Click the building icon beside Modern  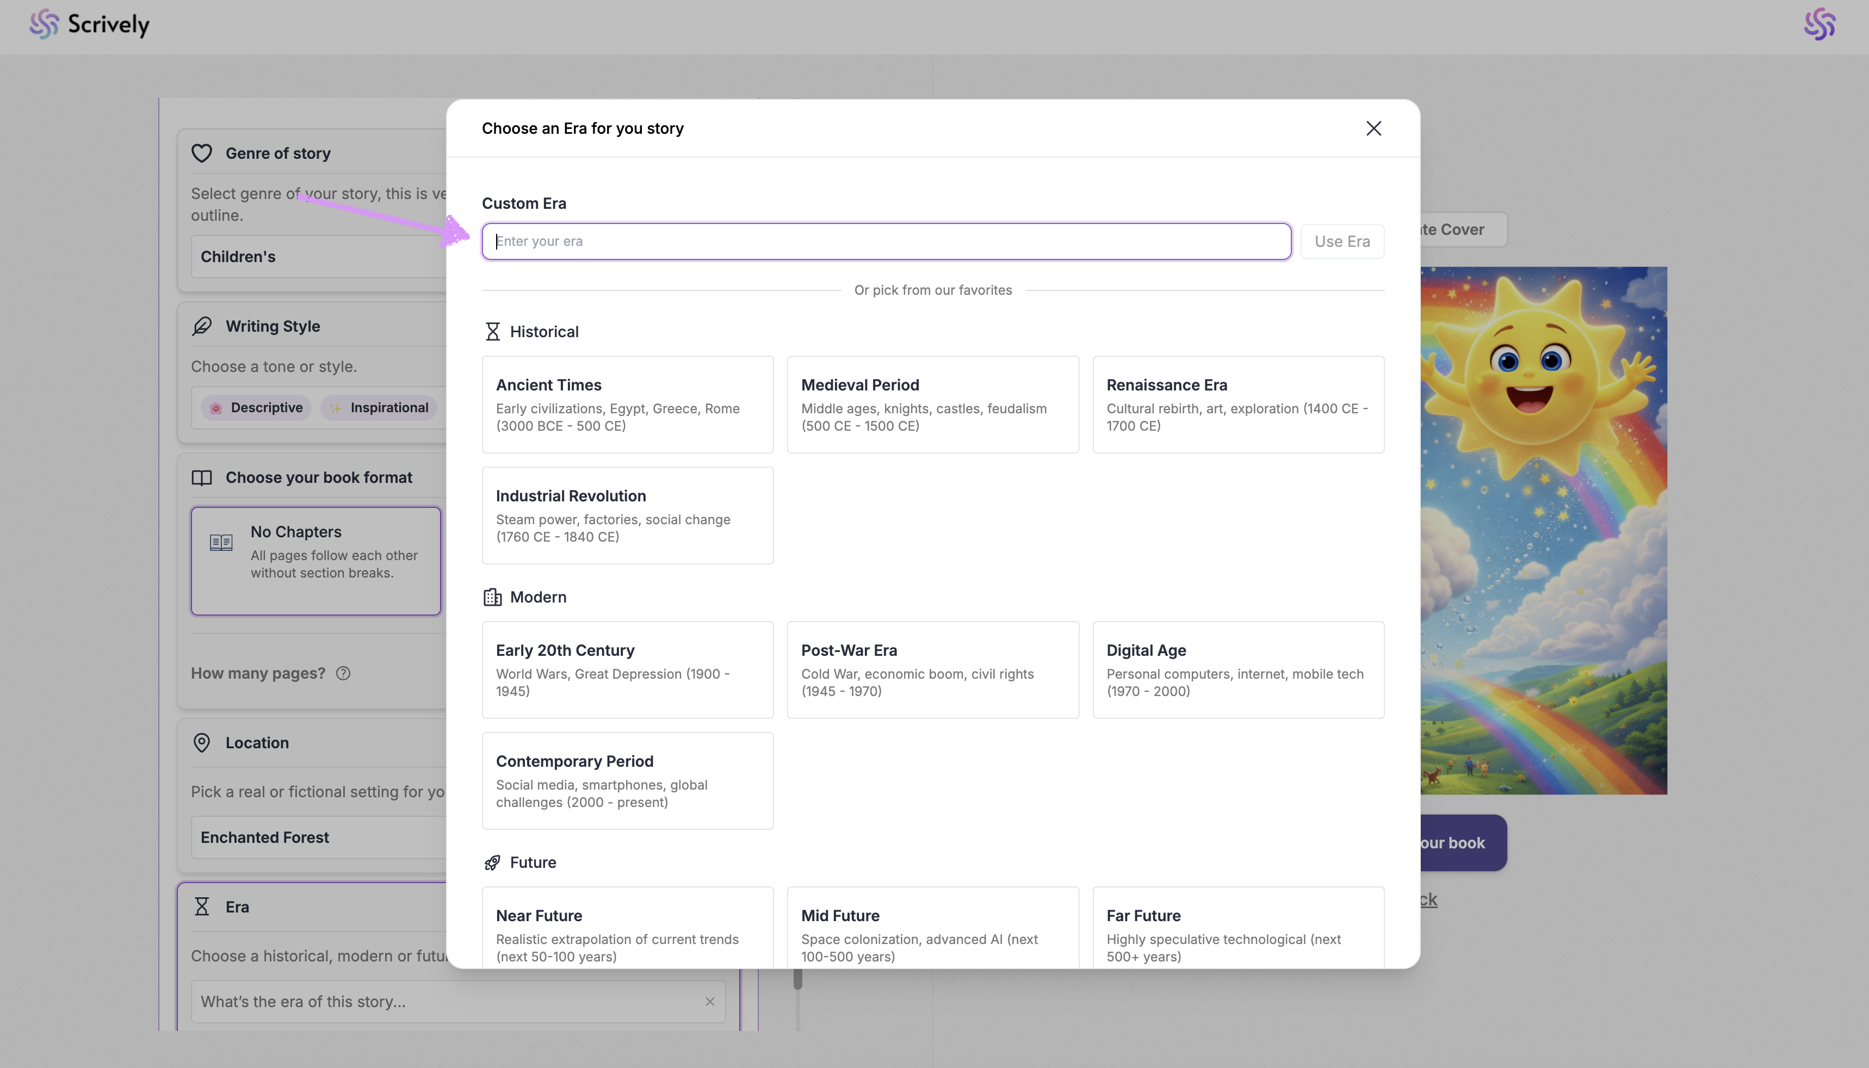[492, 597]
